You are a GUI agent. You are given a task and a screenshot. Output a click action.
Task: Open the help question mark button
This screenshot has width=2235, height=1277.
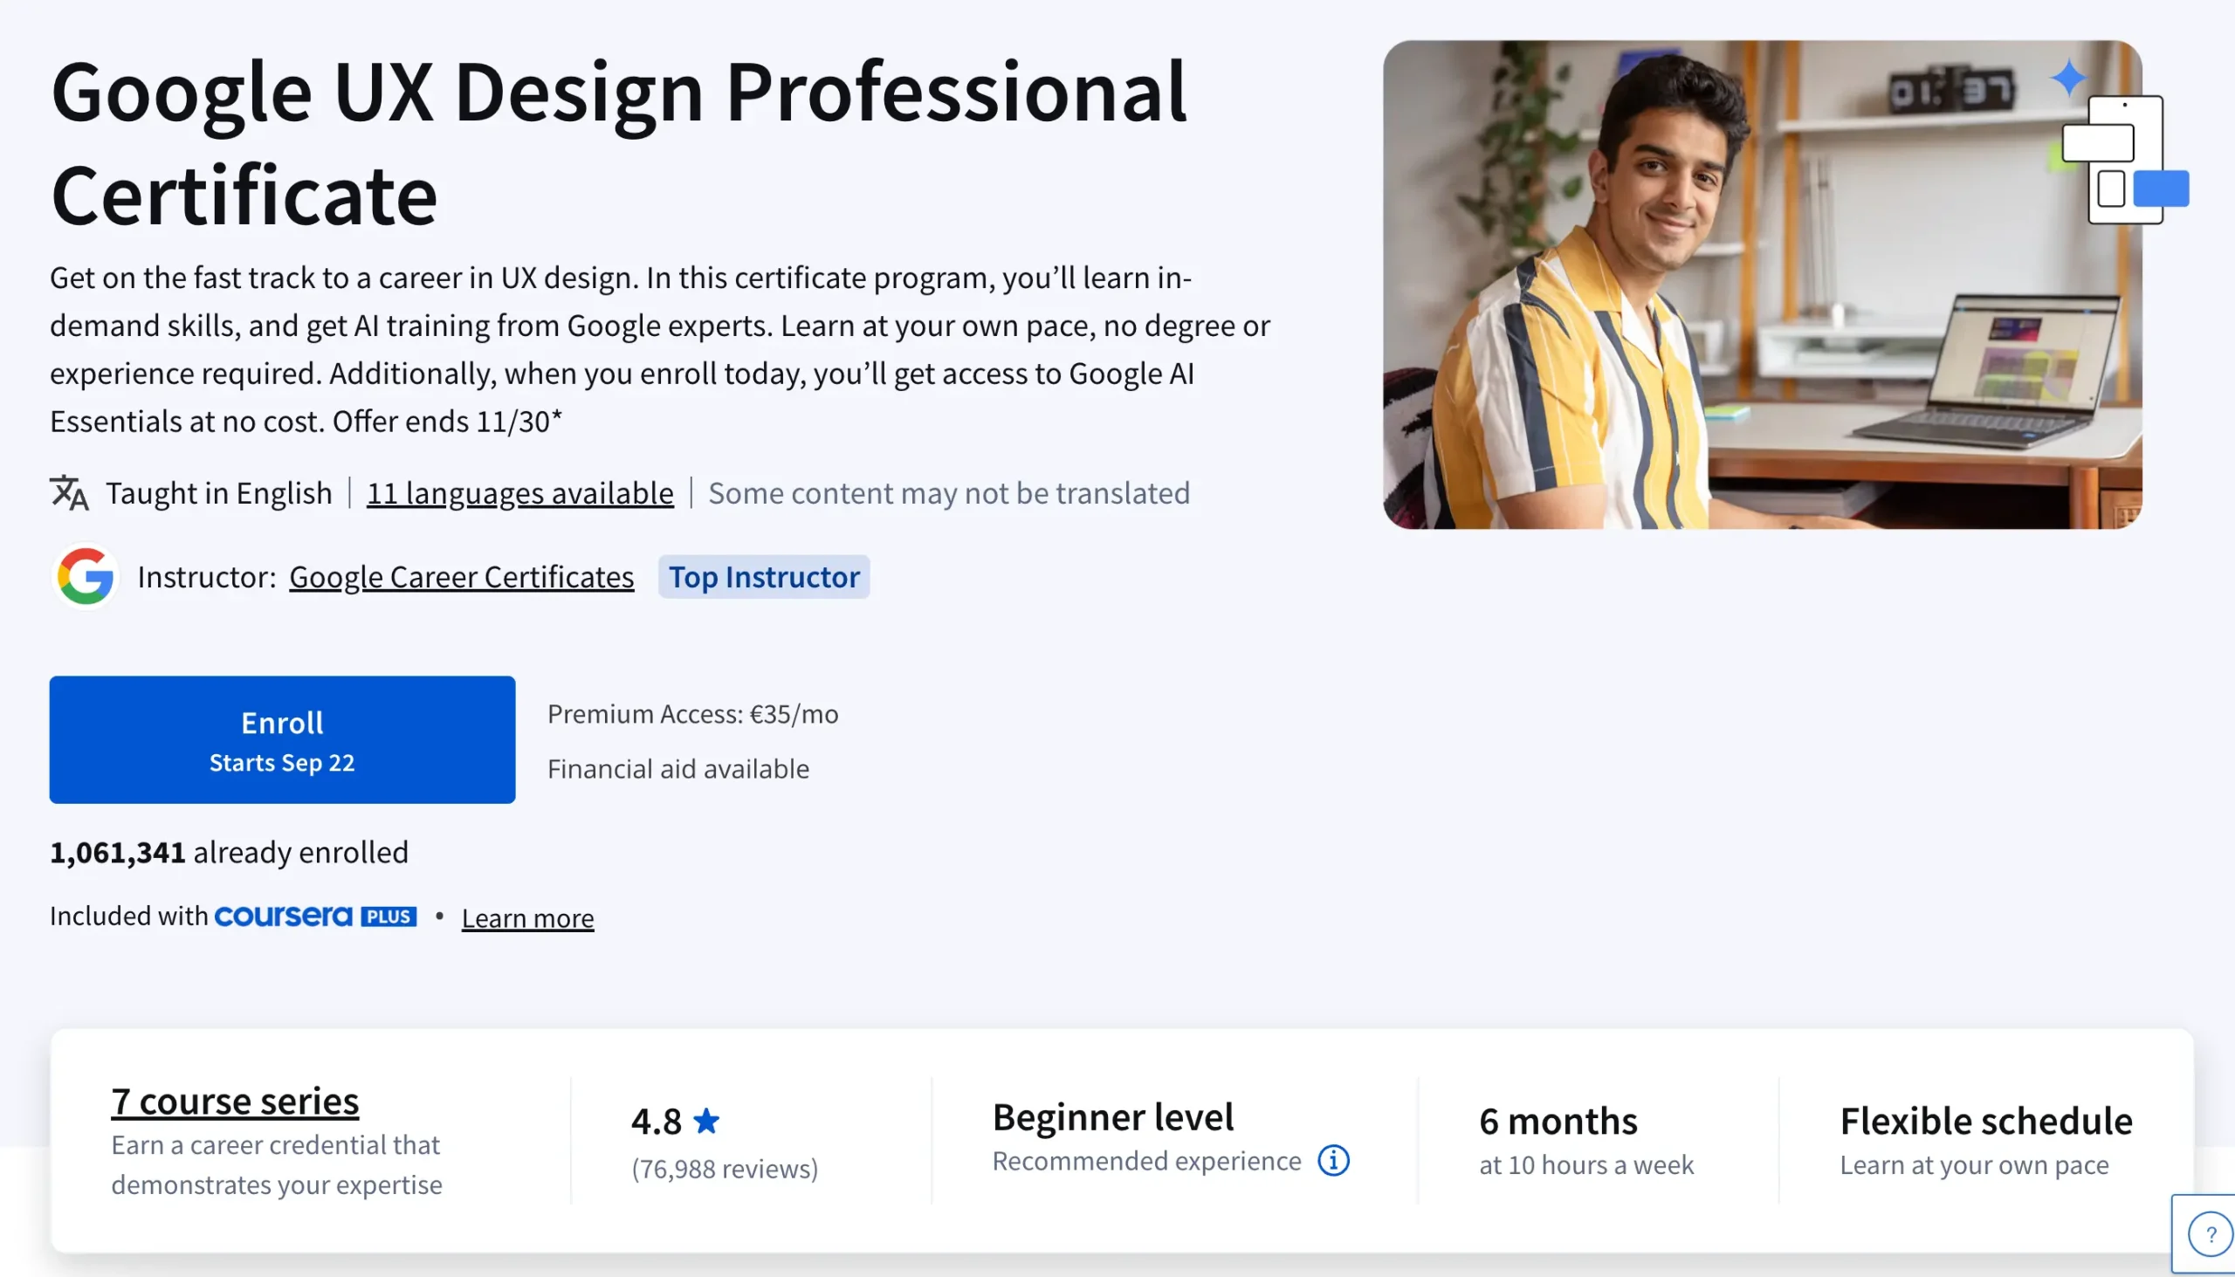2210,1234
